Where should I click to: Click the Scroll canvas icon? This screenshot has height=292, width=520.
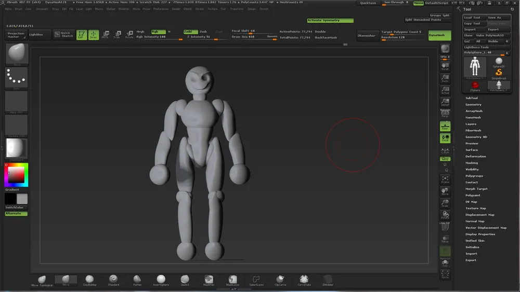tap(445, 66)
